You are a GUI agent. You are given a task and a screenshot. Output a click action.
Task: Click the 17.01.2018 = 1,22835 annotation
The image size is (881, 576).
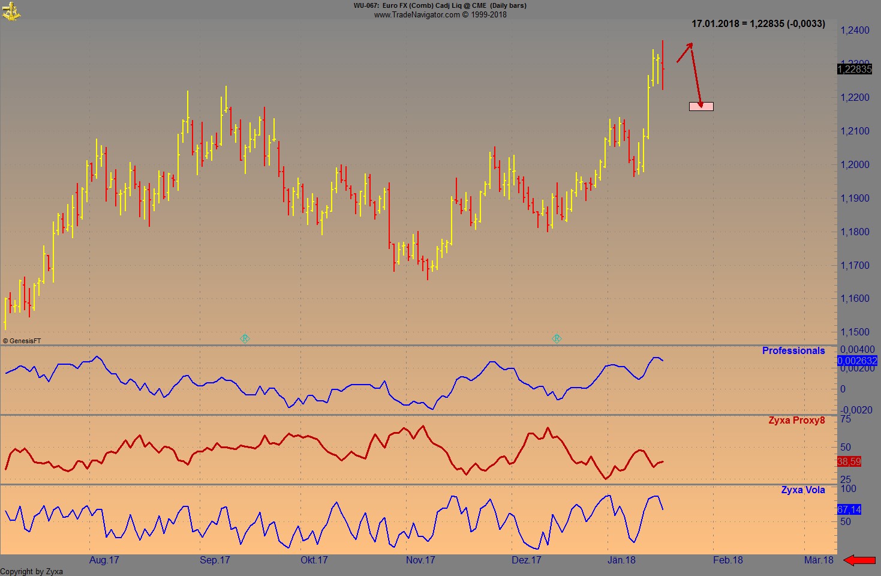coord(758,24)
